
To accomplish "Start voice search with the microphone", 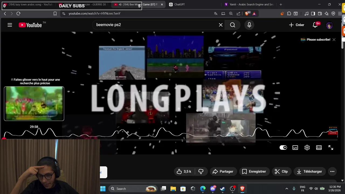I will pos(249,25).
